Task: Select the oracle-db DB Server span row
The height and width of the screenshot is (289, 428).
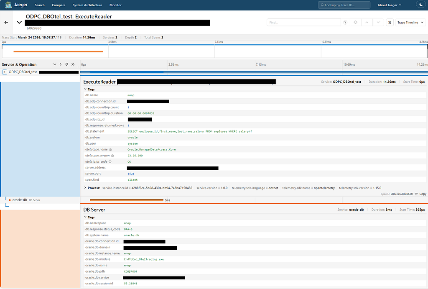Action: point(40,200)
